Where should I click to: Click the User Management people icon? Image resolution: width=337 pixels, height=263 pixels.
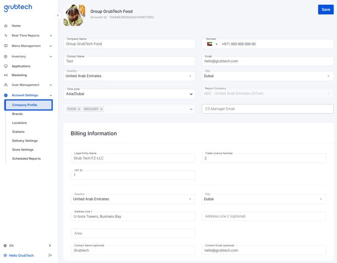tap(6, 85)
